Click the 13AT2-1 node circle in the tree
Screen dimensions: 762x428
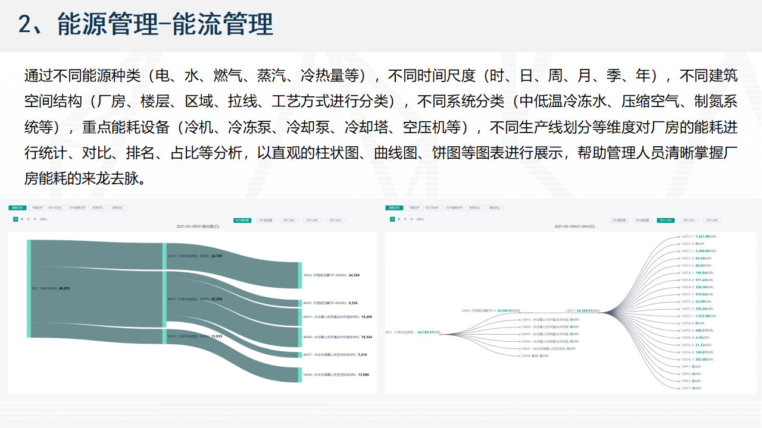[679, 237]
